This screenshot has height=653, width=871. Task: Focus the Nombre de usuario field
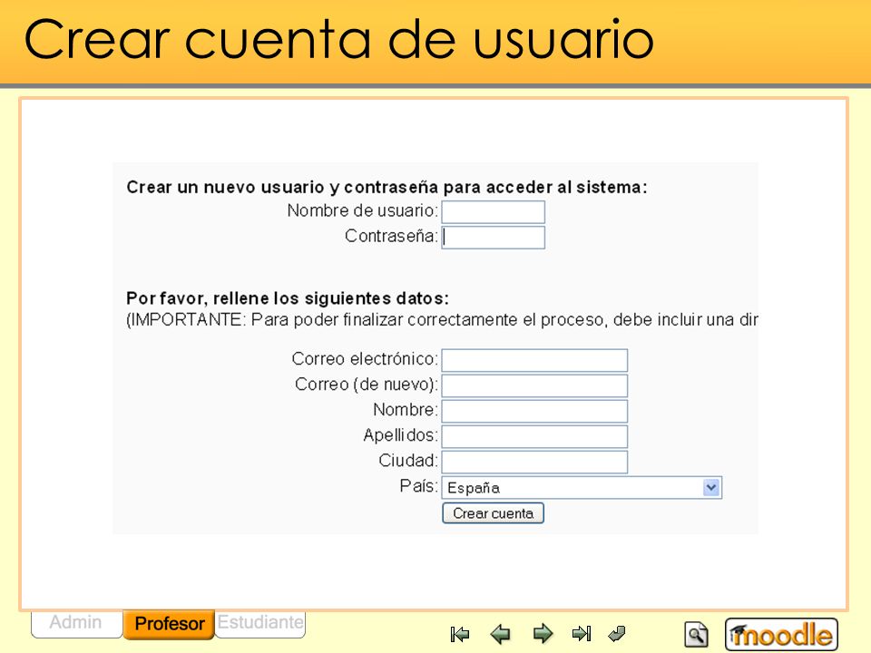pos(494,212)
